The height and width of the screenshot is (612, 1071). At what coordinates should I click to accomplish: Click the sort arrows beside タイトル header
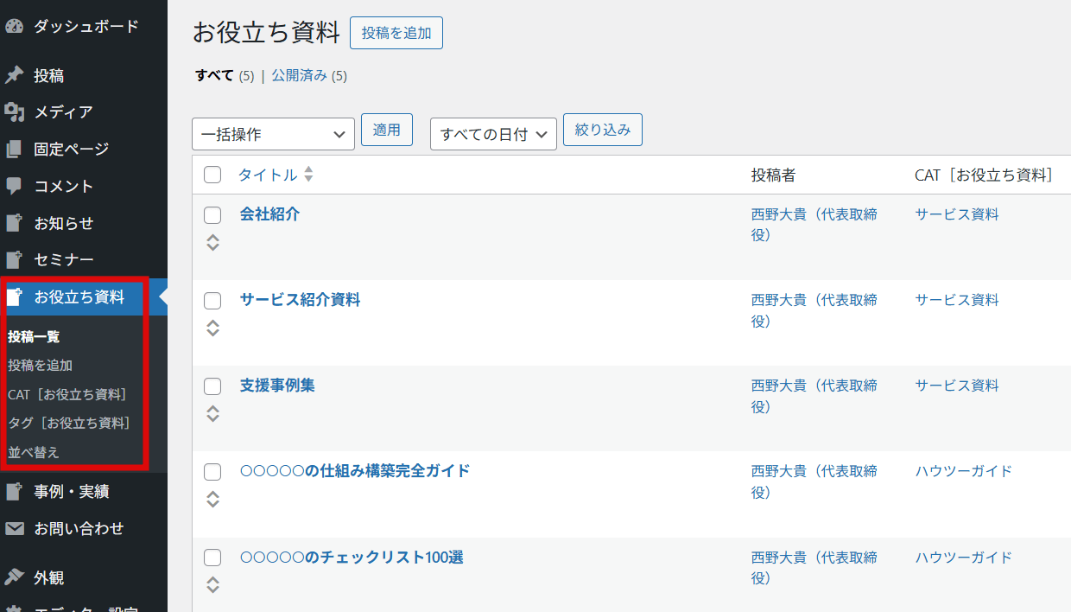pos(308,175)
